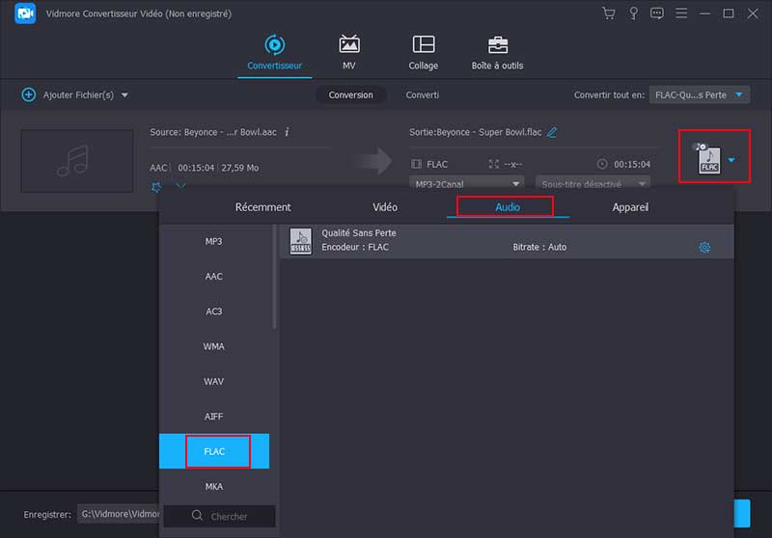Viewport: 772px width, 538px height.
Task: Open the Boîte à outils toolbox
Action: click(498, 52)
